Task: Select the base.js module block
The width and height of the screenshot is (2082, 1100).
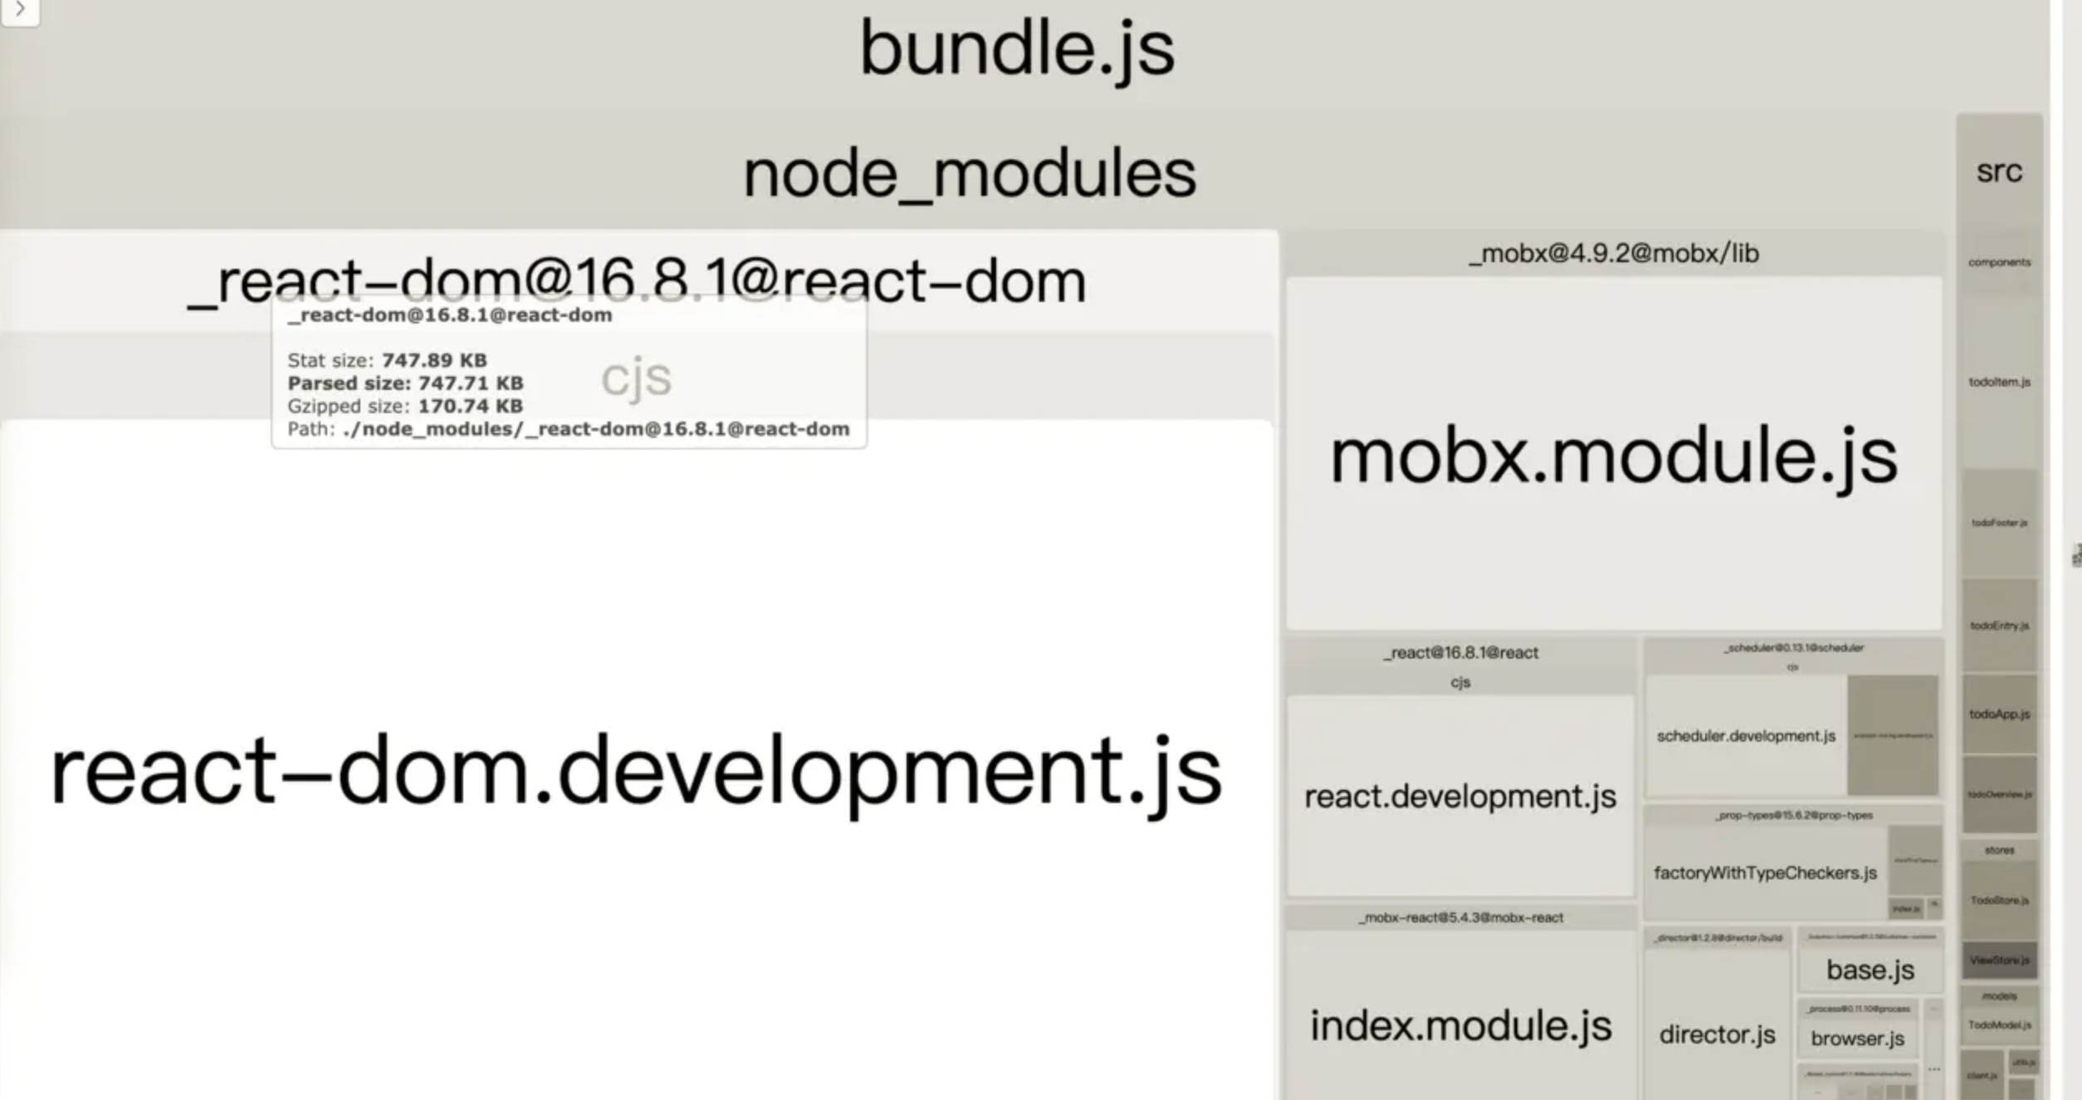Action: [1869, 970]
